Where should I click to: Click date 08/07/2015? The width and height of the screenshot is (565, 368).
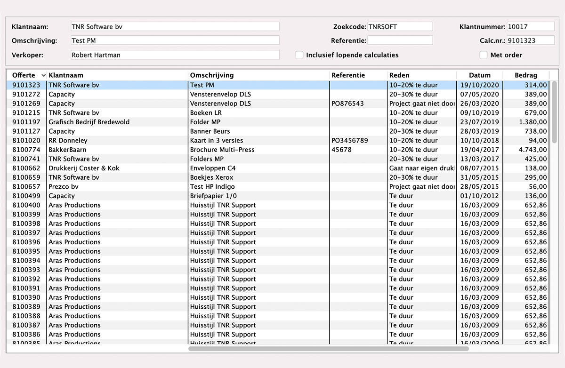tap(479, 168)
